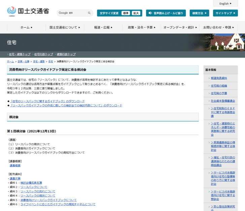
Task: Open 社会資本整備審議会 in sidebar
Action: (x=223, y=101)
